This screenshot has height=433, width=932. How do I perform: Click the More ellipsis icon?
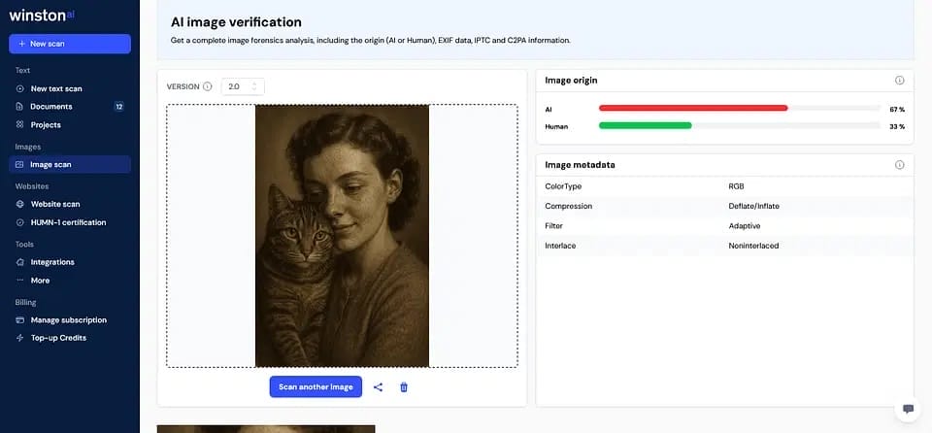(19, 281)
